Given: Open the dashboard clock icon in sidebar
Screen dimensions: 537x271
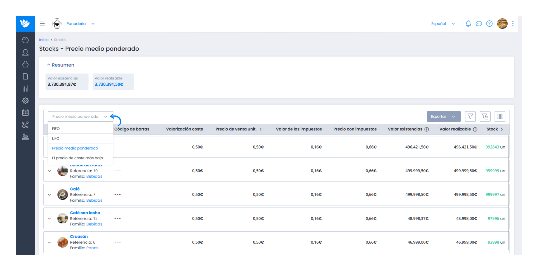Looking at the screenshot, I should pos(25,40).
